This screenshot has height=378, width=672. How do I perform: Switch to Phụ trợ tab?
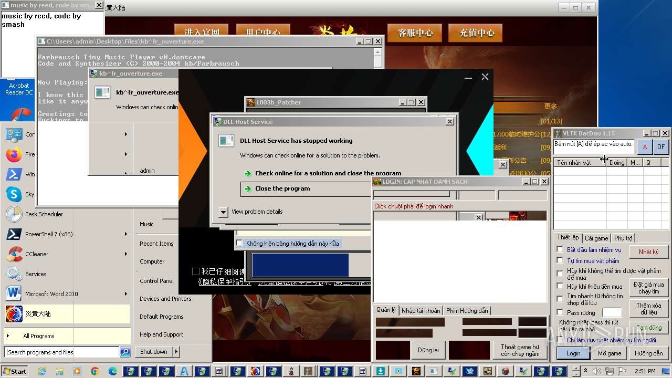pos(623,238)
